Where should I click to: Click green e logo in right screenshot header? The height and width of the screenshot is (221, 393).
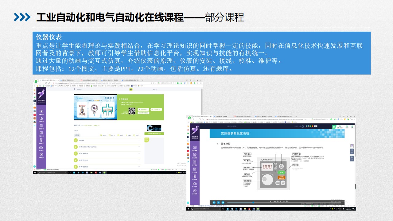click(334, 127)
